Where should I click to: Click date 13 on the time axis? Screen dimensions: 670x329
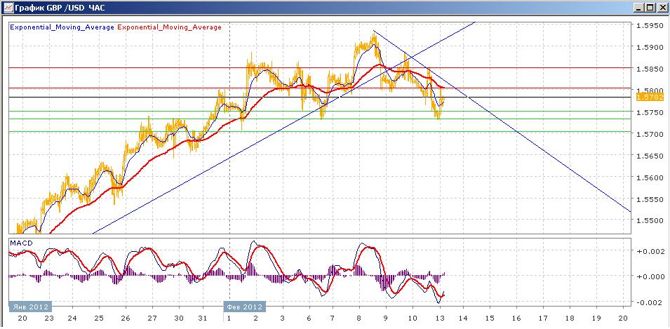438,318
